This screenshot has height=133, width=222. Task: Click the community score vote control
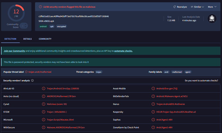coord(24,26)
